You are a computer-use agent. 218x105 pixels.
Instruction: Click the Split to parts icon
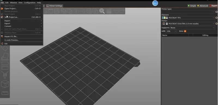point(95,11)
